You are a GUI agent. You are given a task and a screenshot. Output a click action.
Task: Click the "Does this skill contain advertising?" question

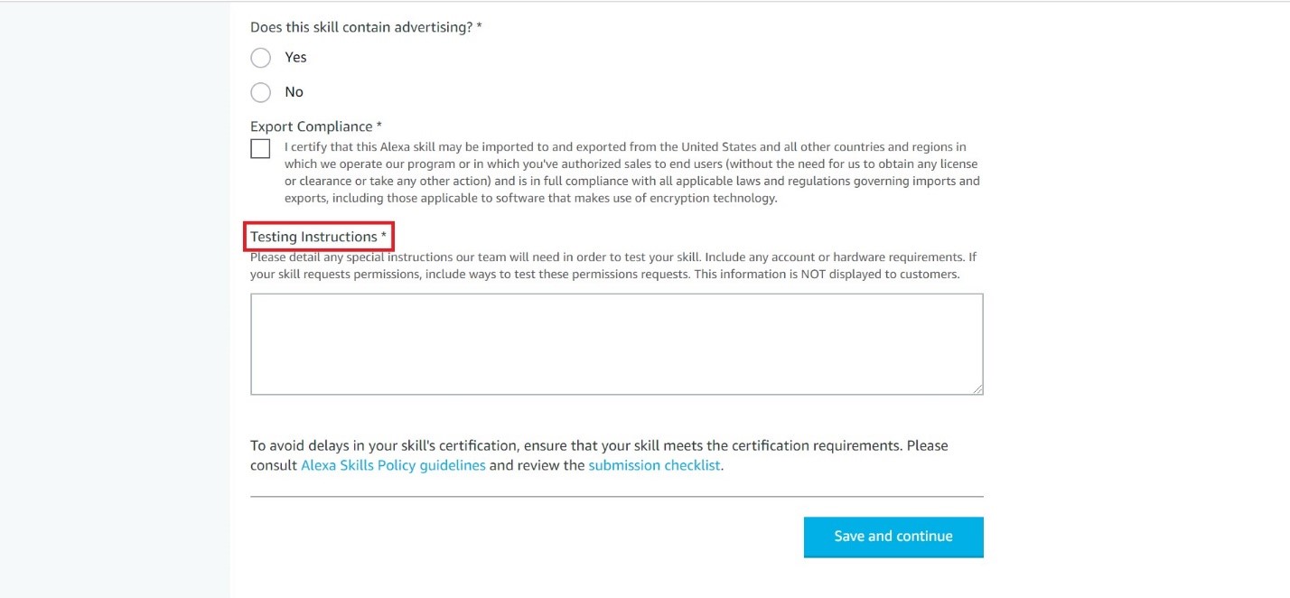361,27
